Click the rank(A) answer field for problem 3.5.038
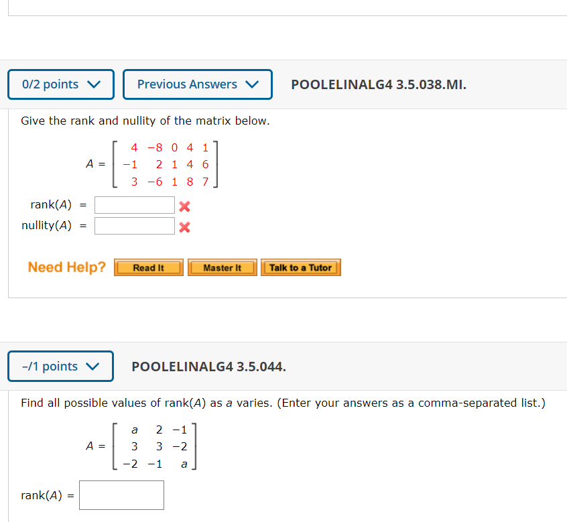The image size is (567, 522). click(134, 204)
